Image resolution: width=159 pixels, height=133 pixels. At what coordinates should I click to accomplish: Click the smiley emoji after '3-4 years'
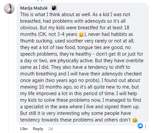coord(81,35)
